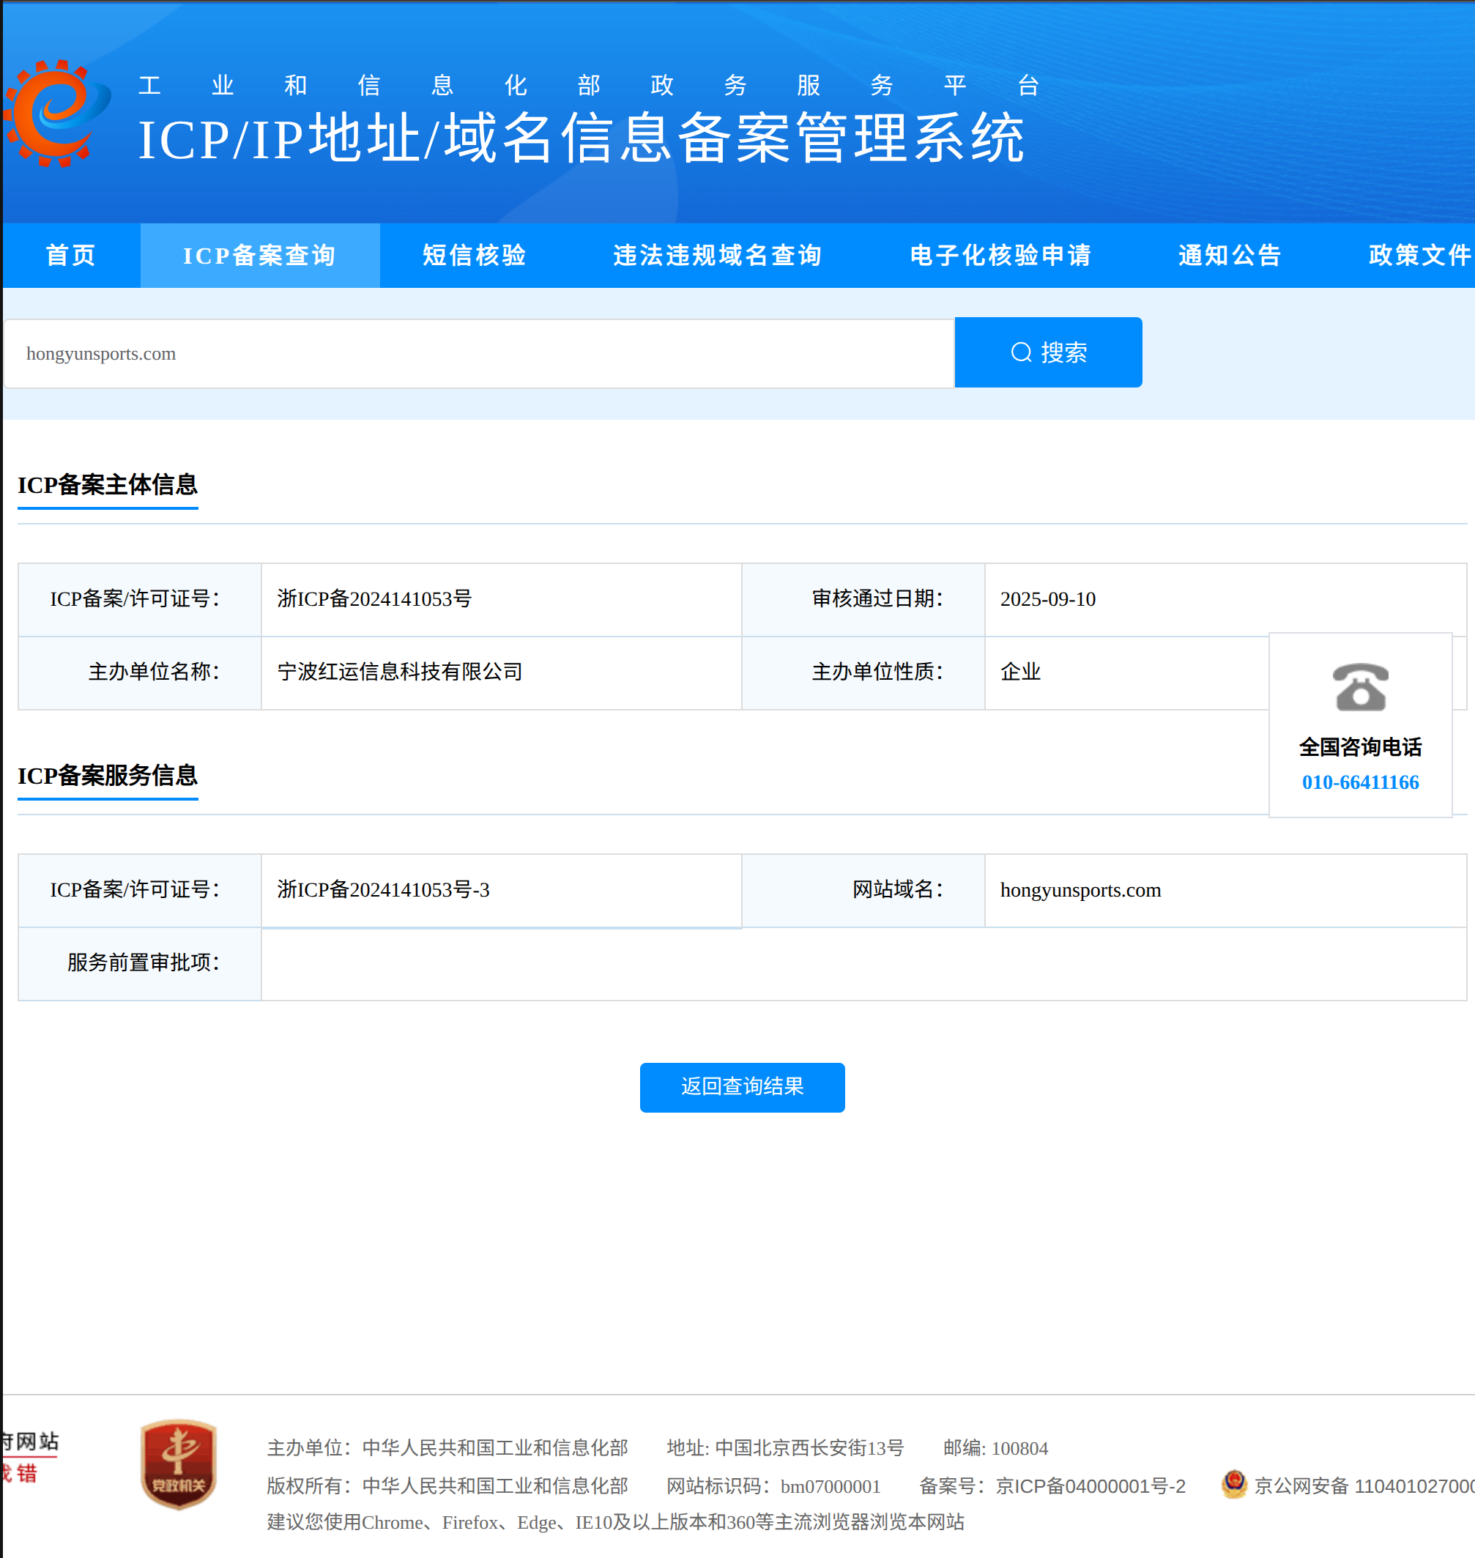
Task: Click the 京ICP备04000001号-2 footer link
Action: (1090, 1485)
